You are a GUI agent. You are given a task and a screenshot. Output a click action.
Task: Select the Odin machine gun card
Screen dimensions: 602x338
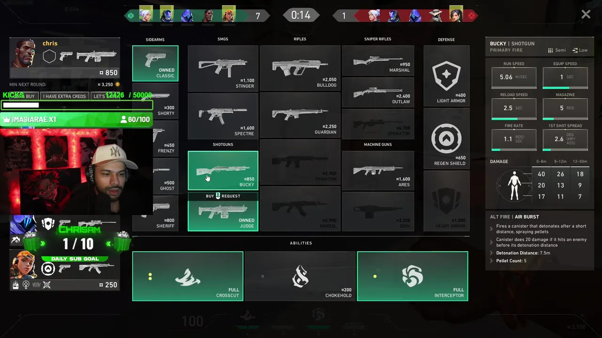tap(378, 212)
